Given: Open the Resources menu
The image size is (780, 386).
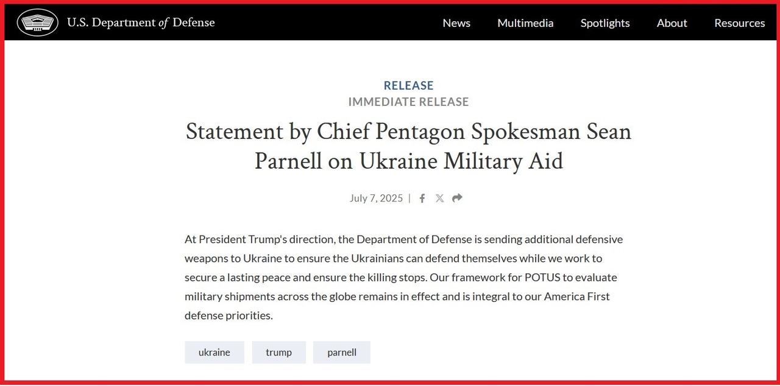Looking at the screenshot, I should tap(739, 23).
